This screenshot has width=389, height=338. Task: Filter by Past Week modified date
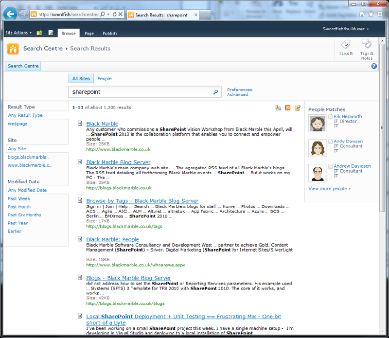pyautogui.click(x=19, y=199)
